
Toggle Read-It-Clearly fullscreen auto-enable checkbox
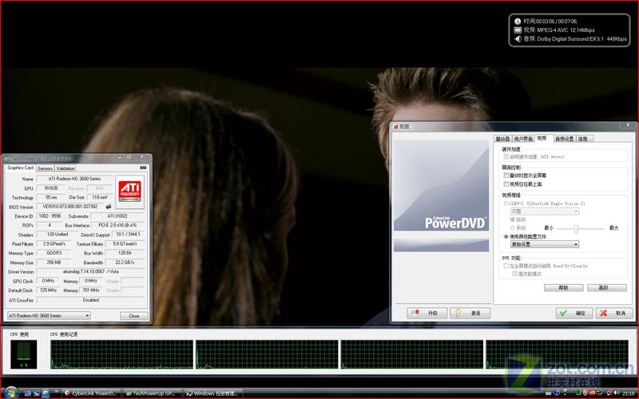(506, 266)
